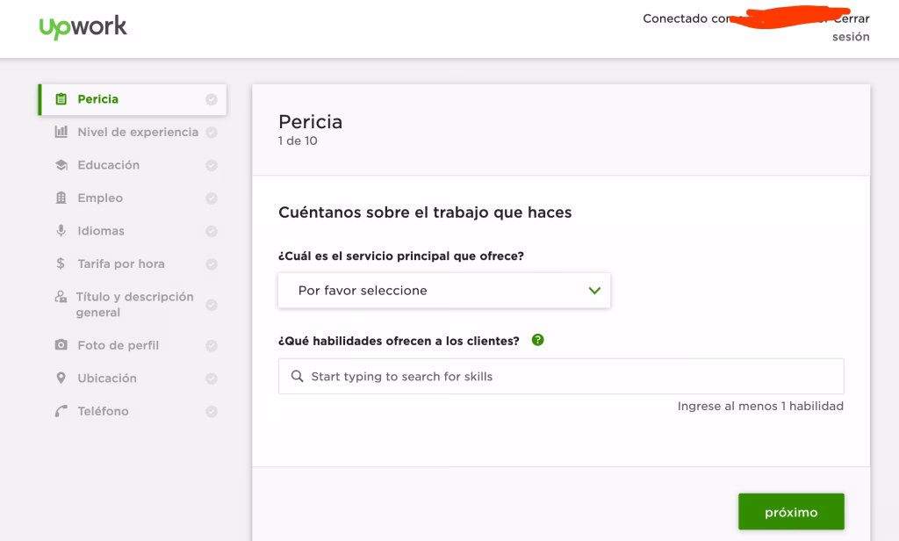This screenshot has width=899, height=541.
Task: Open the Por favor seleccione dropdown
Action: tap(443, 290)
